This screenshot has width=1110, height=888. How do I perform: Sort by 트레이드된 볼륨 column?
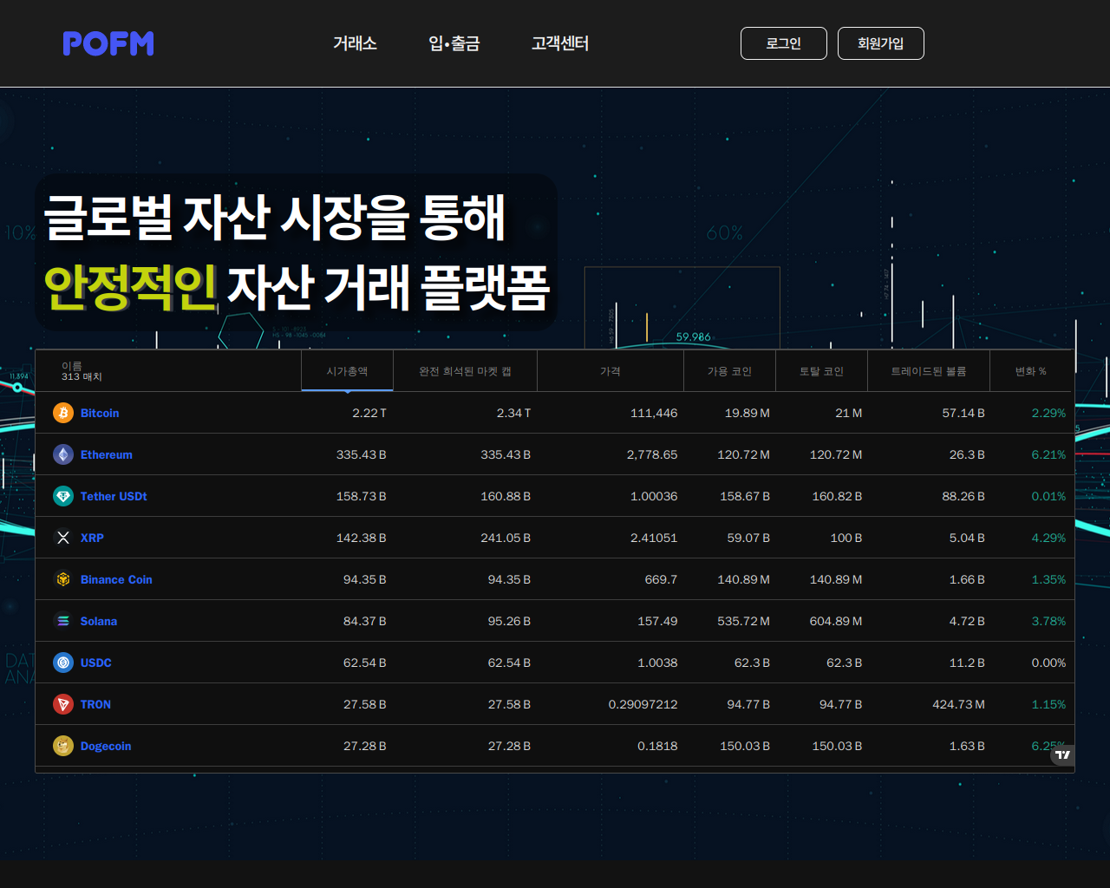click(929, 371)
